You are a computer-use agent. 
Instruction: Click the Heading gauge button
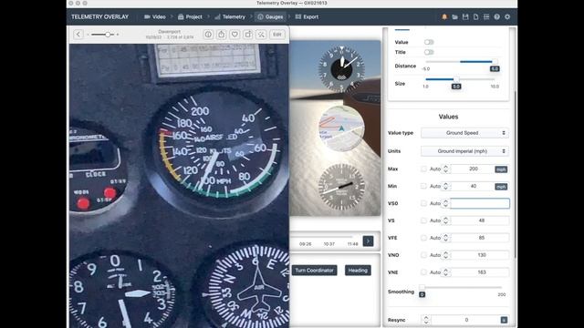click(x=358, y=271)
